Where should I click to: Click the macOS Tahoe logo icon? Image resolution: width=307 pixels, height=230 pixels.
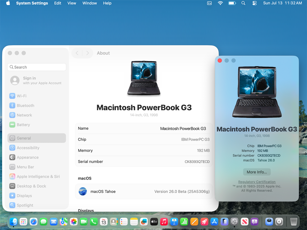(x=83, y=191)
